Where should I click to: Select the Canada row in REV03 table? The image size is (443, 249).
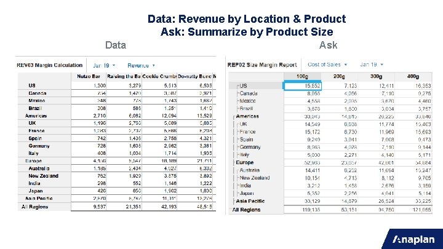(37, 93)
